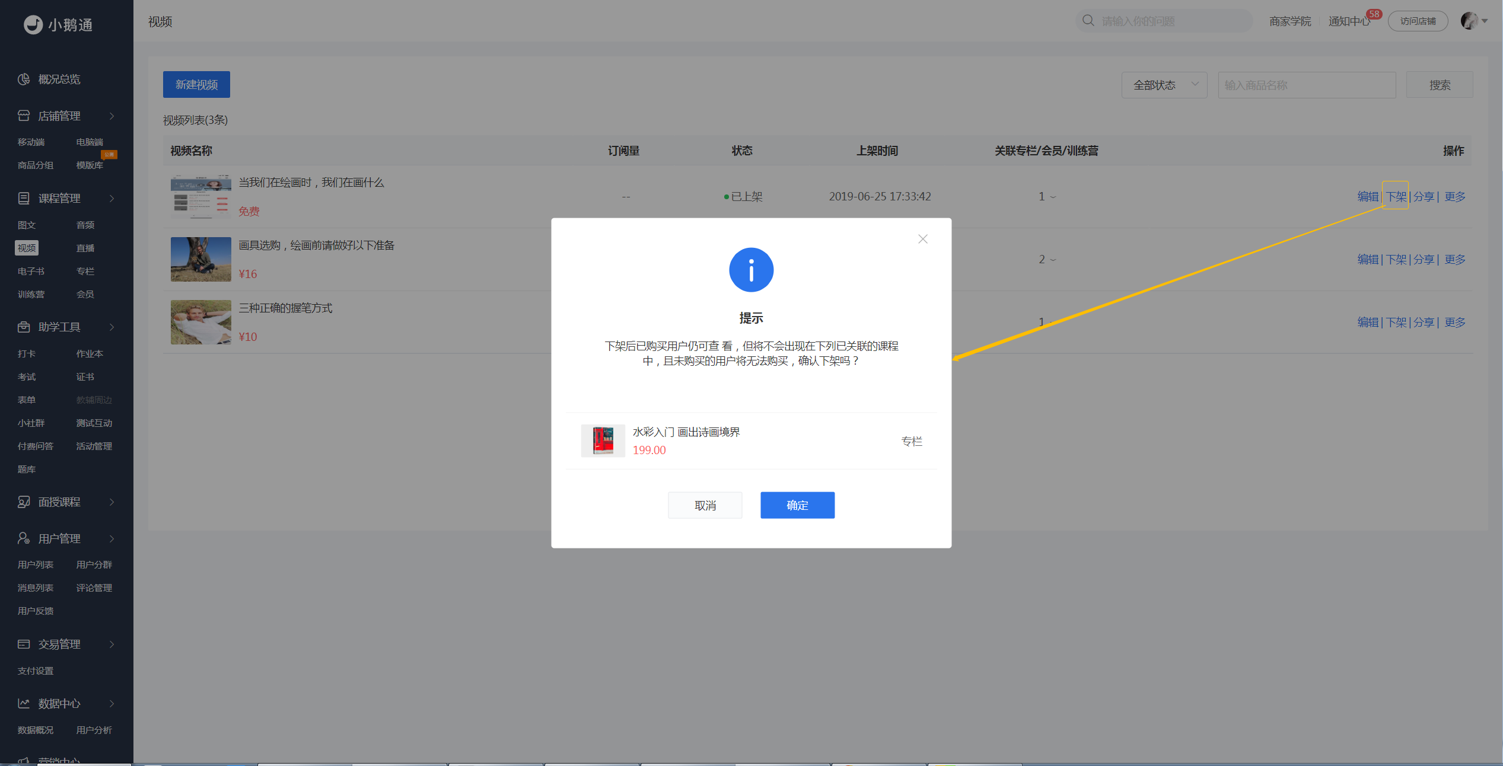The height and width of the screenshot is (766, 1503).
Task: Expand the 面授课程 section chevron
Action: pyautogui.click(x=112, y=502)
